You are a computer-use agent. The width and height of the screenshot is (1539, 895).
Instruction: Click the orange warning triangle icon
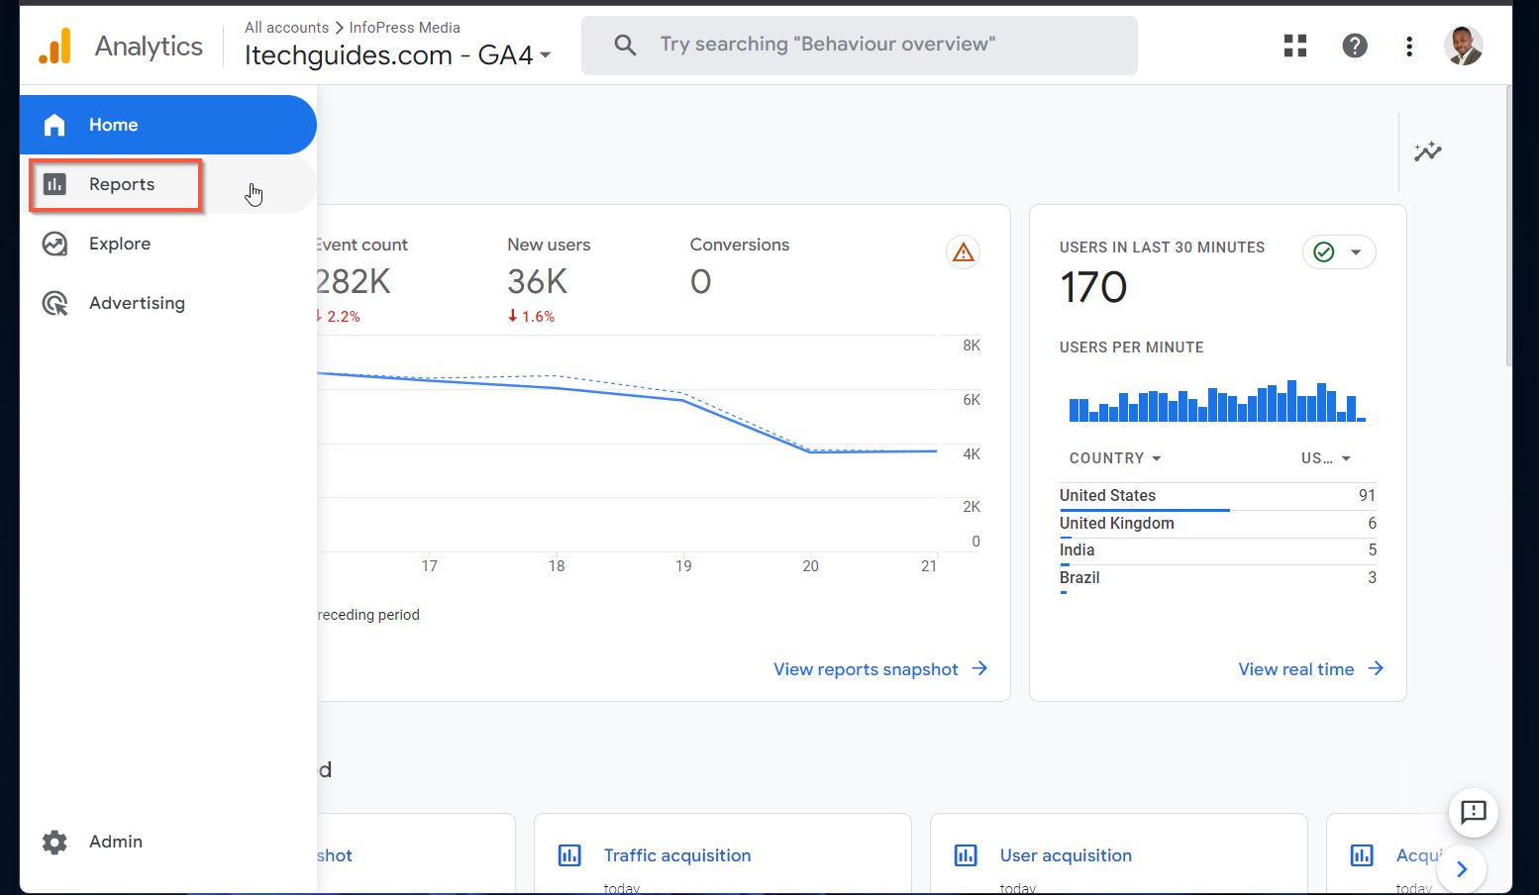click(963, 252)
